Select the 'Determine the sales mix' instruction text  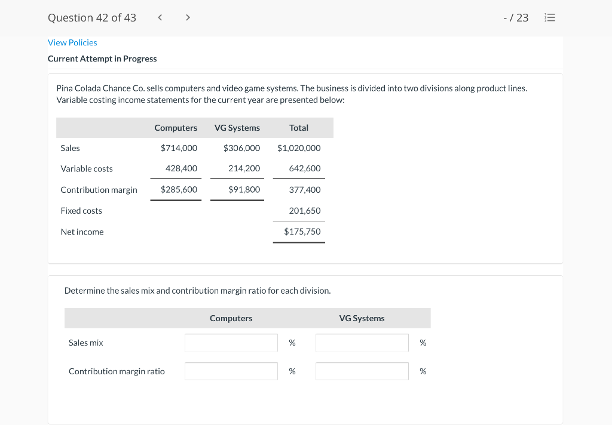197,291
